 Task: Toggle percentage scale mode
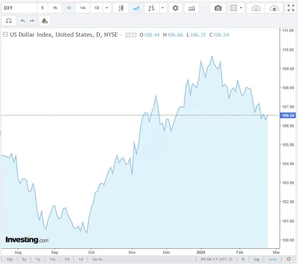coord(243,259)
